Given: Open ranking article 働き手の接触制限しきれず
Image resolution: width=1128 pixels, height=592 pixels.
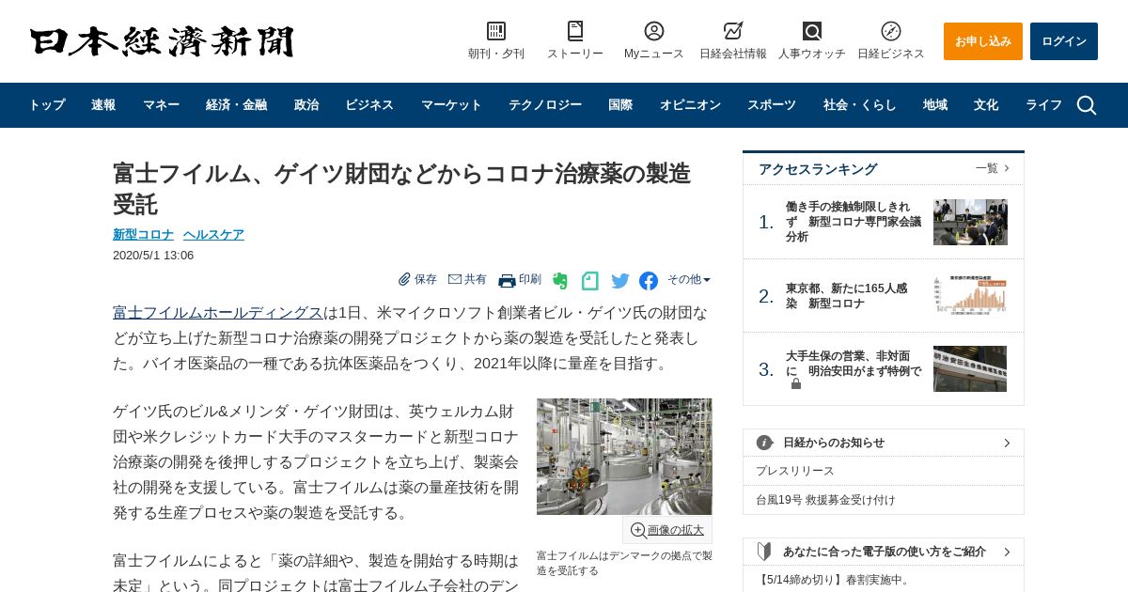Looking at the screenshot, I should [x=854, y=222].
